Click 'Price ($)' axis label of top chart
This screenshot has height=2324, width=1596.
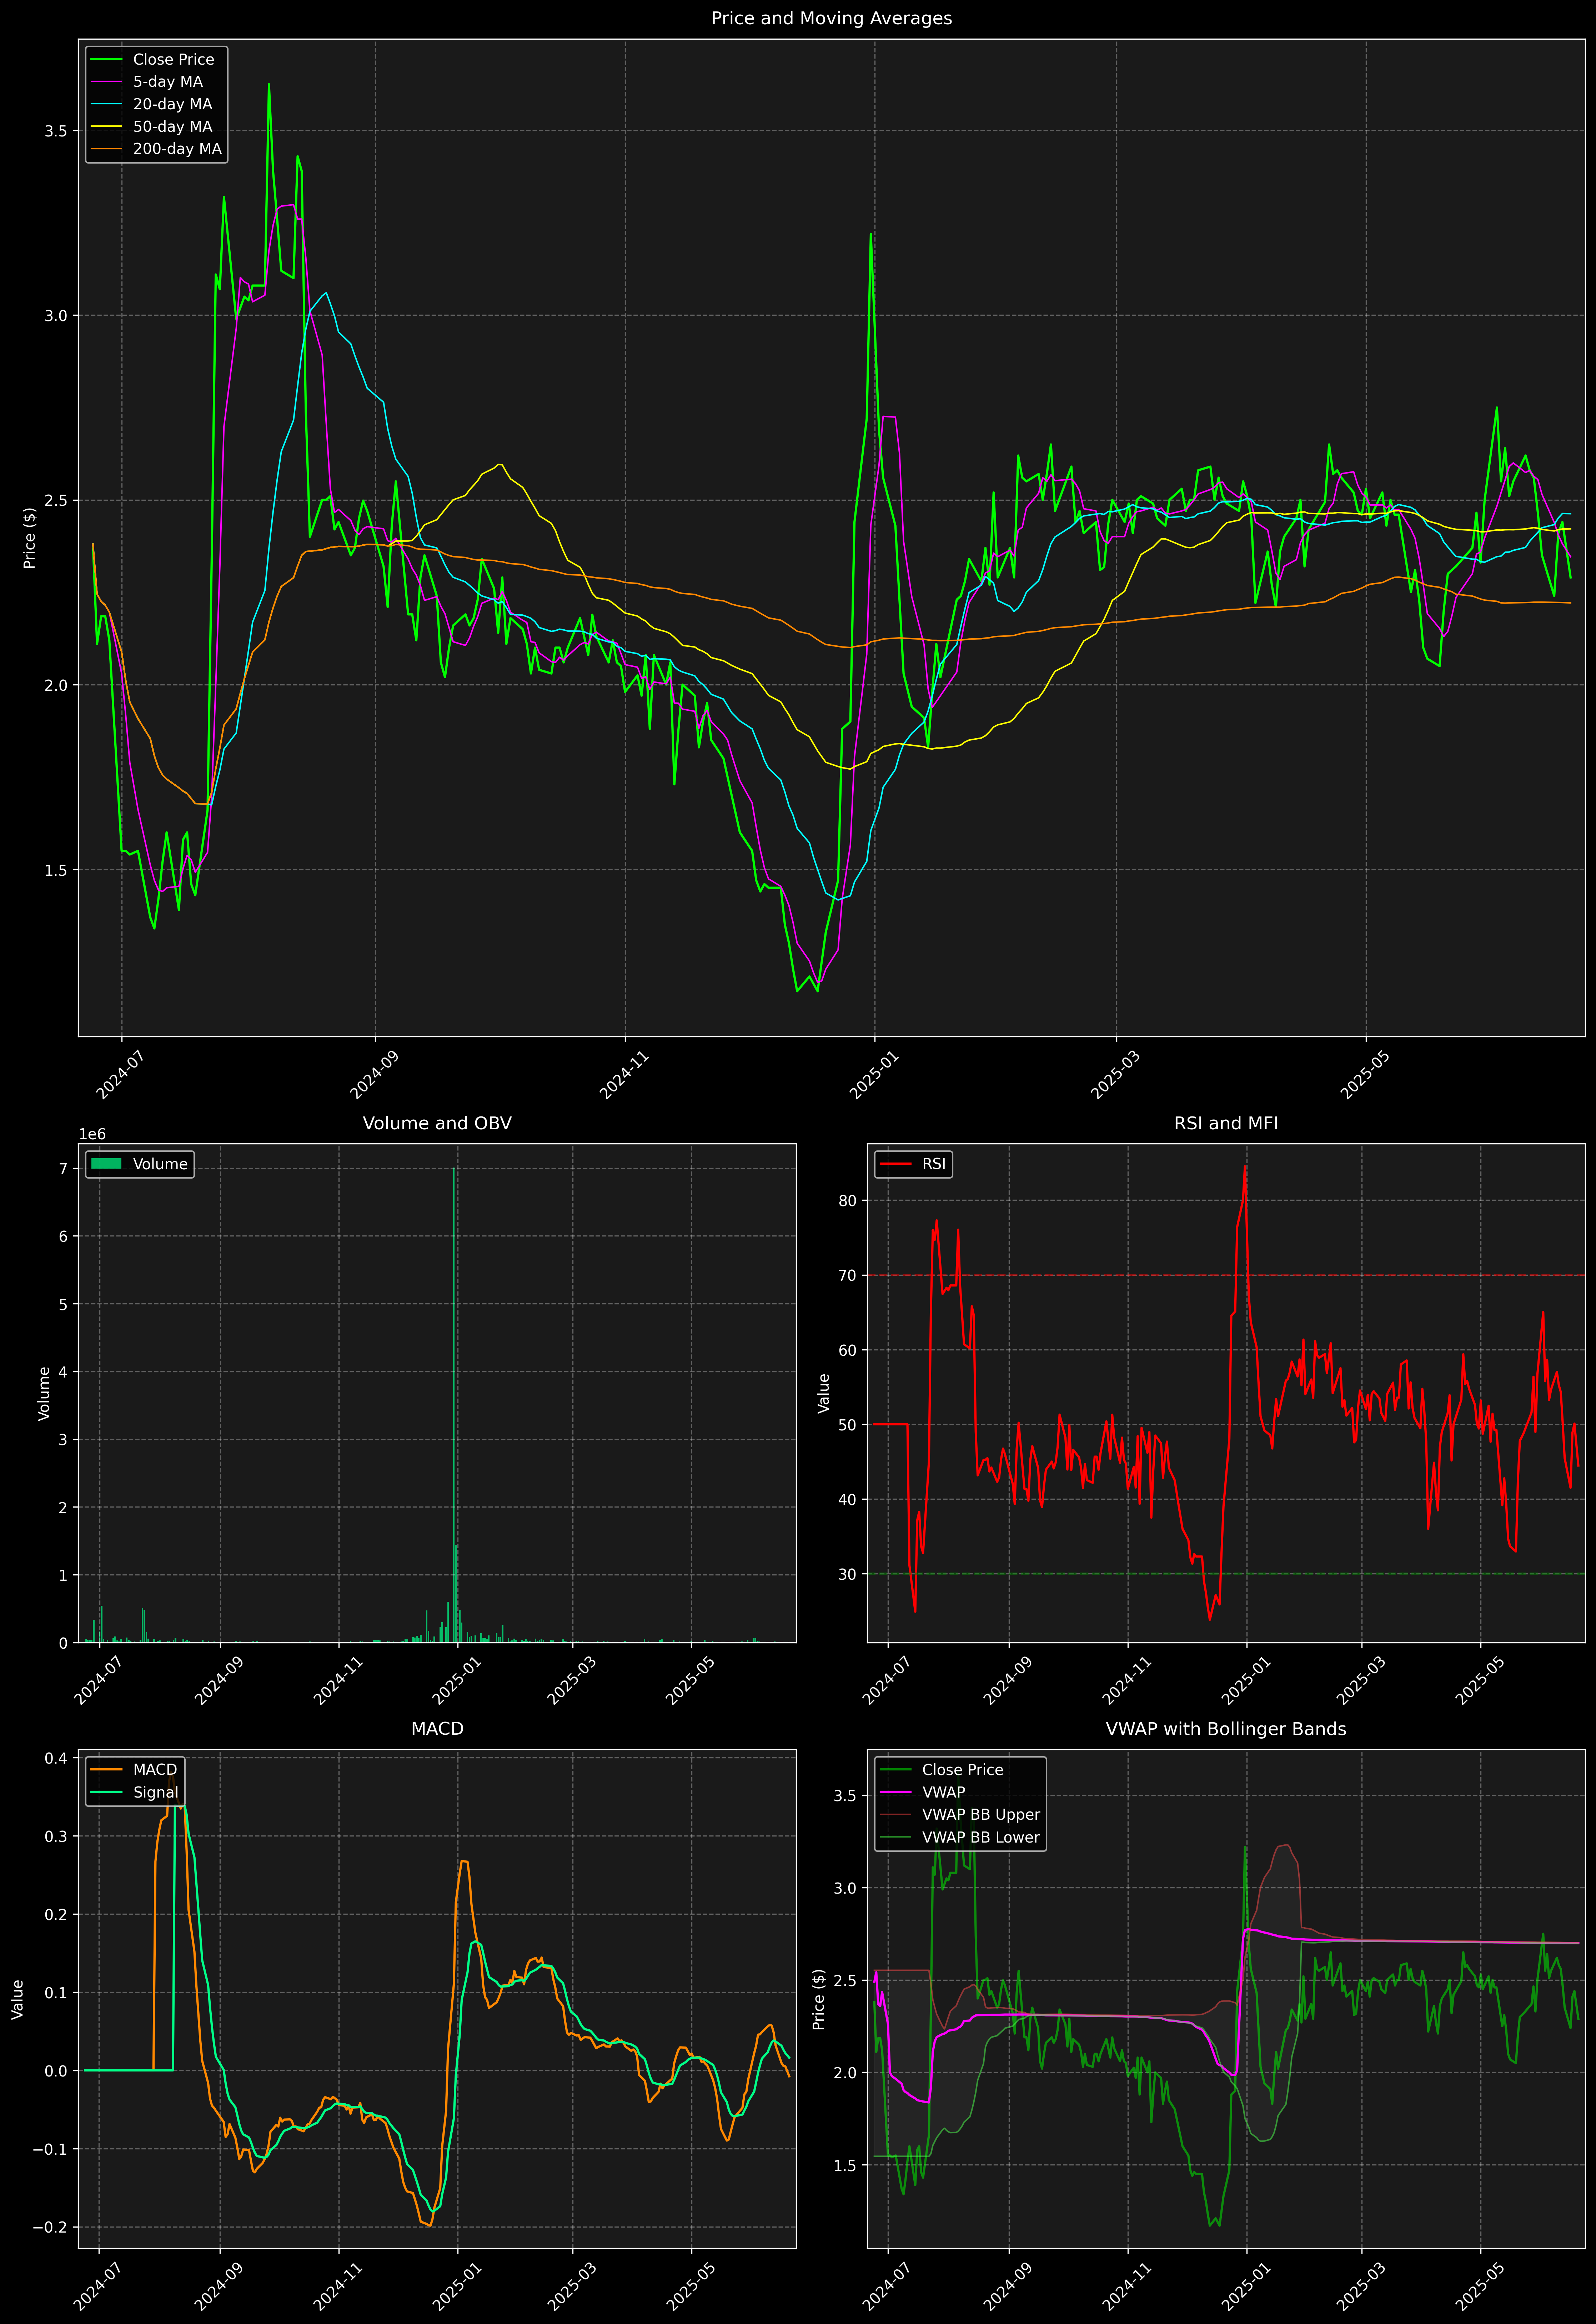[x=30, y=538]
